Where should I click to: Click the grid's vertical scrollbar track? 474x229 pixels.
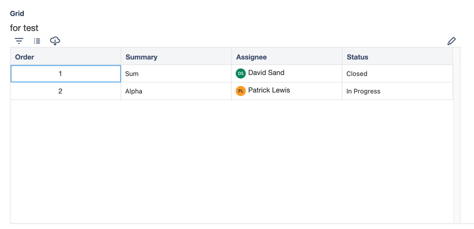(x=457, y=142)
